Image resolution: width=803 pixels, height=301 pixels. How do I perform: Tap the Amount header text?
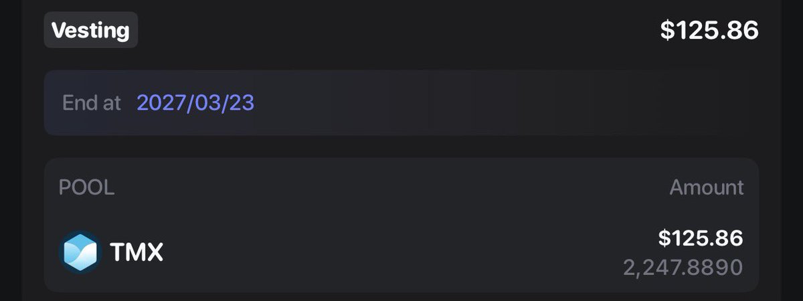pyautogui.click(x=707, y=187)
